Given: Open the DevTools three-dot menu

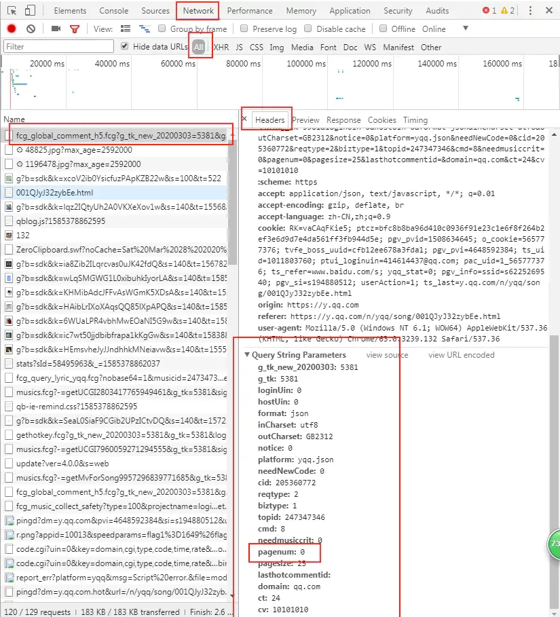Looking at the screenshot, I should point(530,11).
